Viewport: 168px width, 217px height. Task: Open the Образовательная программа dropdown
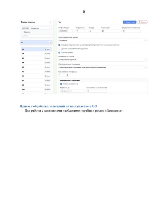[x=103, y=67]
